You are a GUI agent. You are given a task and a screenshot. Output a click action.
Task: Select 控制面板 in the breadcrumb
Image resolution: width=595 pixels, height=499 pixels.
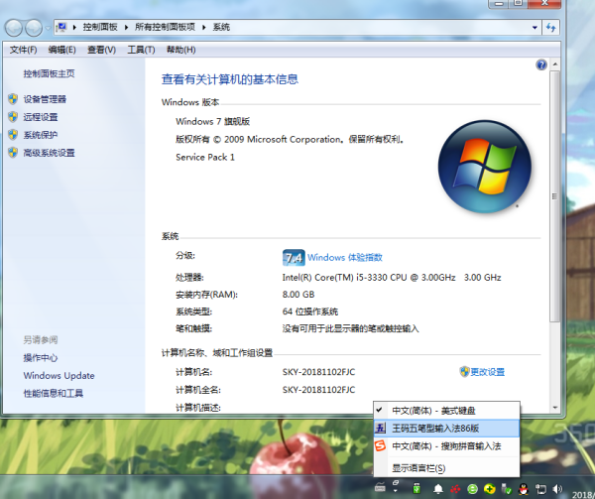(x=100, y=28)
